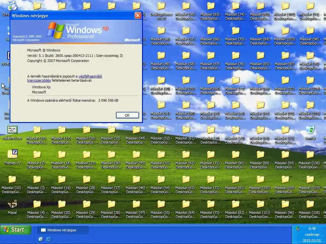Select the Másolat (36) folder icon
This screenshot has height=244, width=326.
point(112,155)
